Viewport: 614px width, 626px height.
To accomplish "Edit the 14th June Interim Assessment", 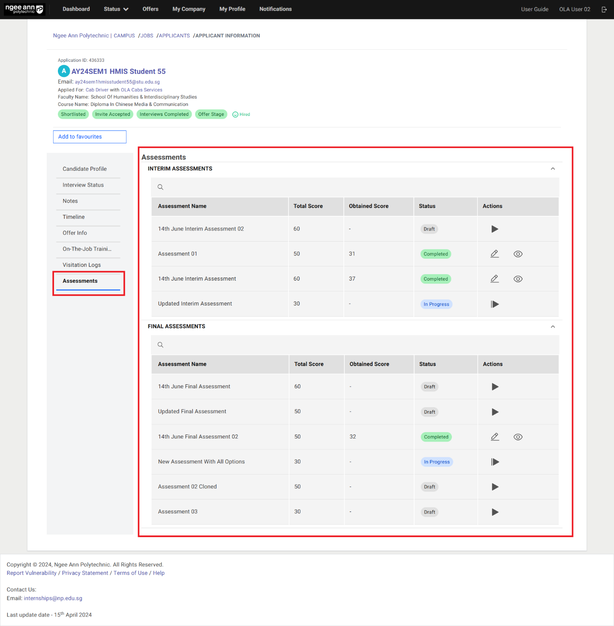I will point(494,278).
